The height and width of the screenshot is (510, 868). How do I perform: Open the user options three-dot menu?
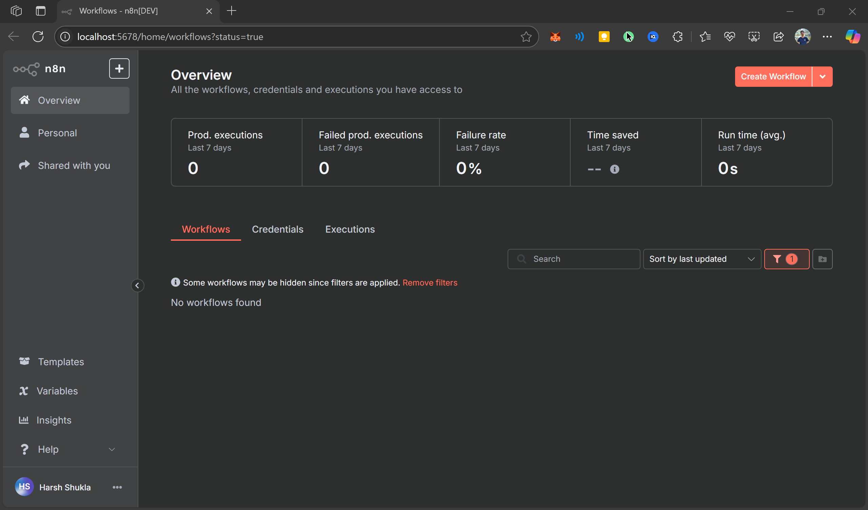pyautogui.click(x=117, y=487)
